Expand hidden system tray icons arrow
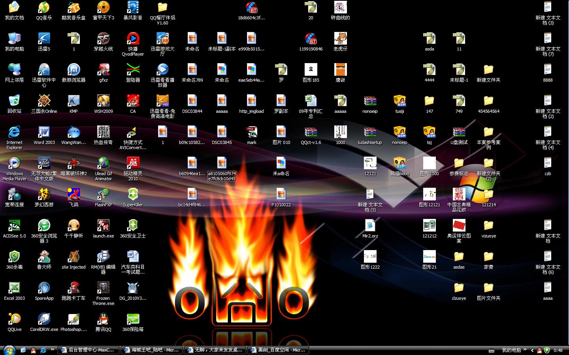This screenshot has width=569, height=355. 532,350
